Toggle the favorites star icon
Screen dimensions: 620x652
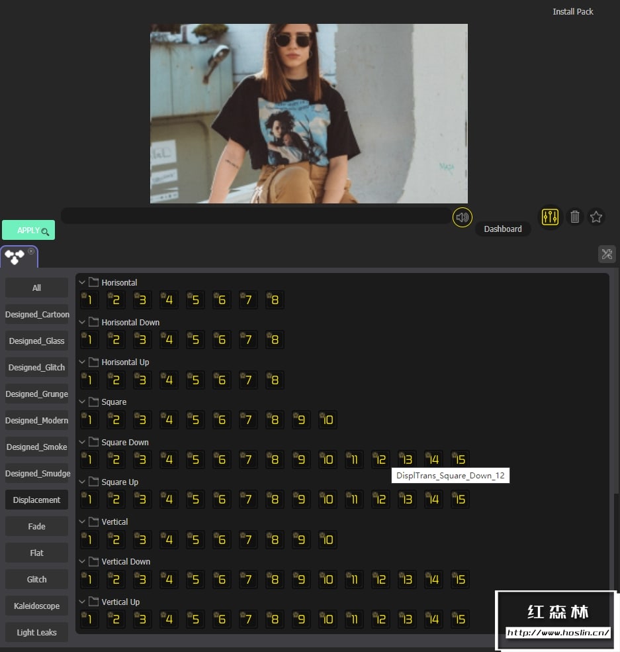[x=596, y=217]
